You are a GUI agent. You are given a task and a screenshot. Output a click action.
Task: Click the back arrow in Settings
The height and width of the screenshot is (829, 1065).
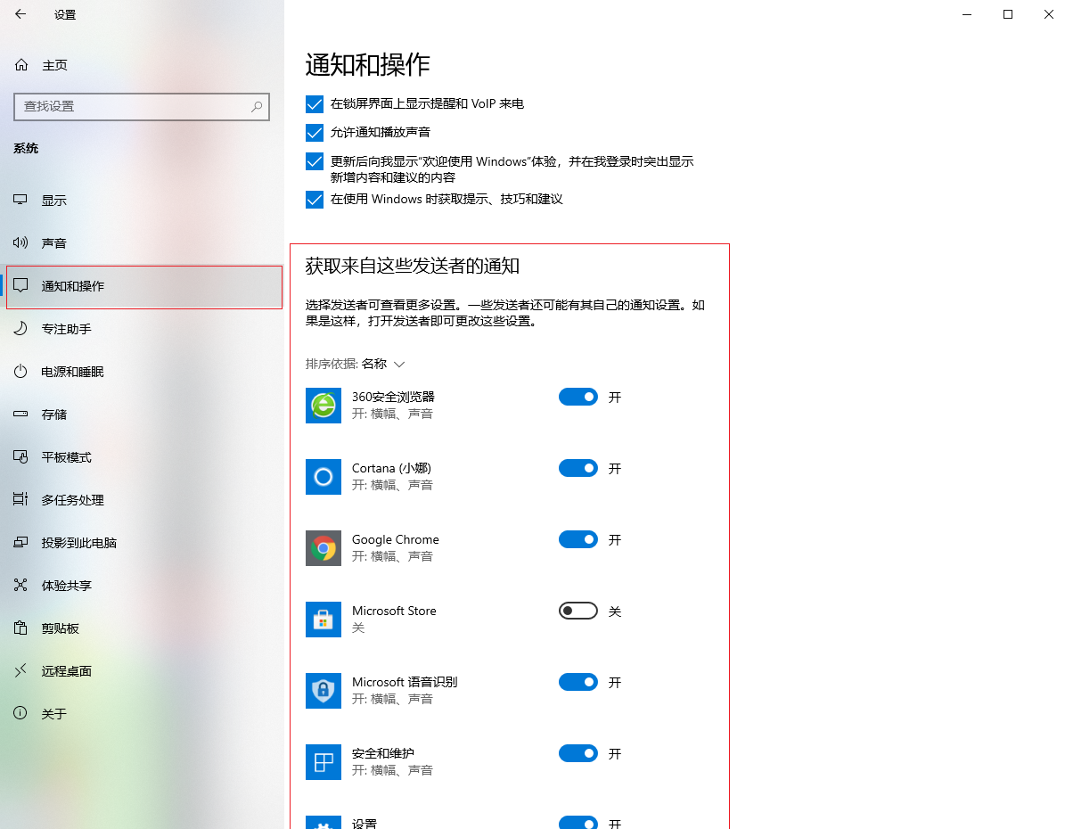(20, 14)
